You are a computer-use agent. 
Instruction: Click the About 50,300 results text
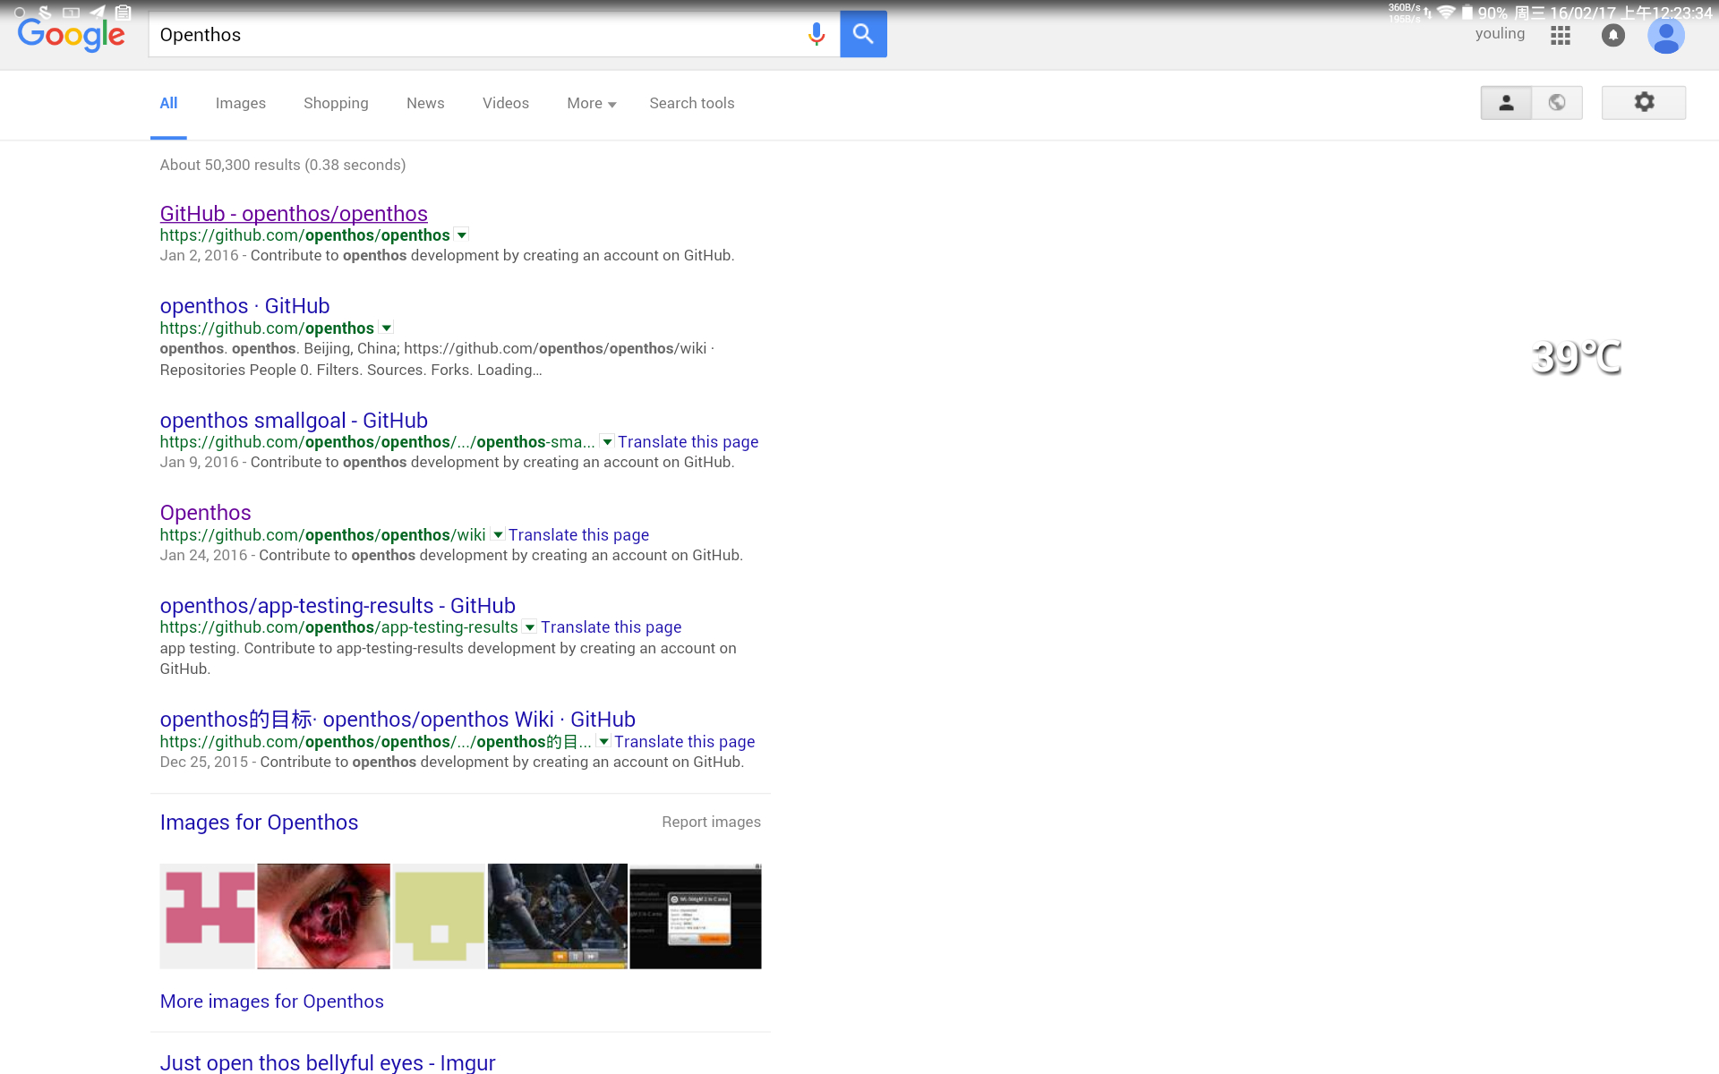[283, 165]
